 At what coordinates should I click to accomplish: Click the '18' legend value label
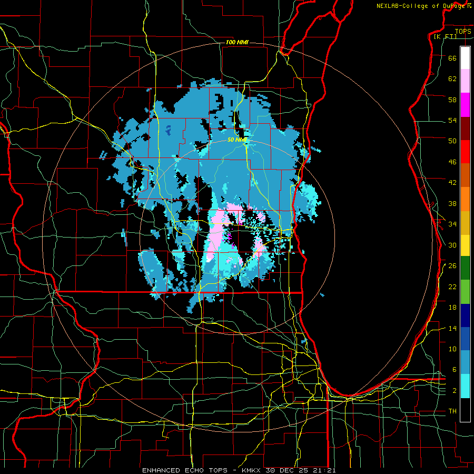452,307
